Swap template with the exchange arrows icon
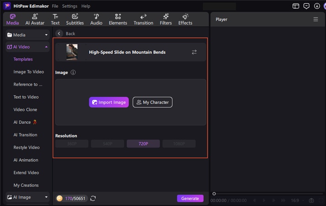The width and height of the screenshot is (326, 206). point(194,52)
